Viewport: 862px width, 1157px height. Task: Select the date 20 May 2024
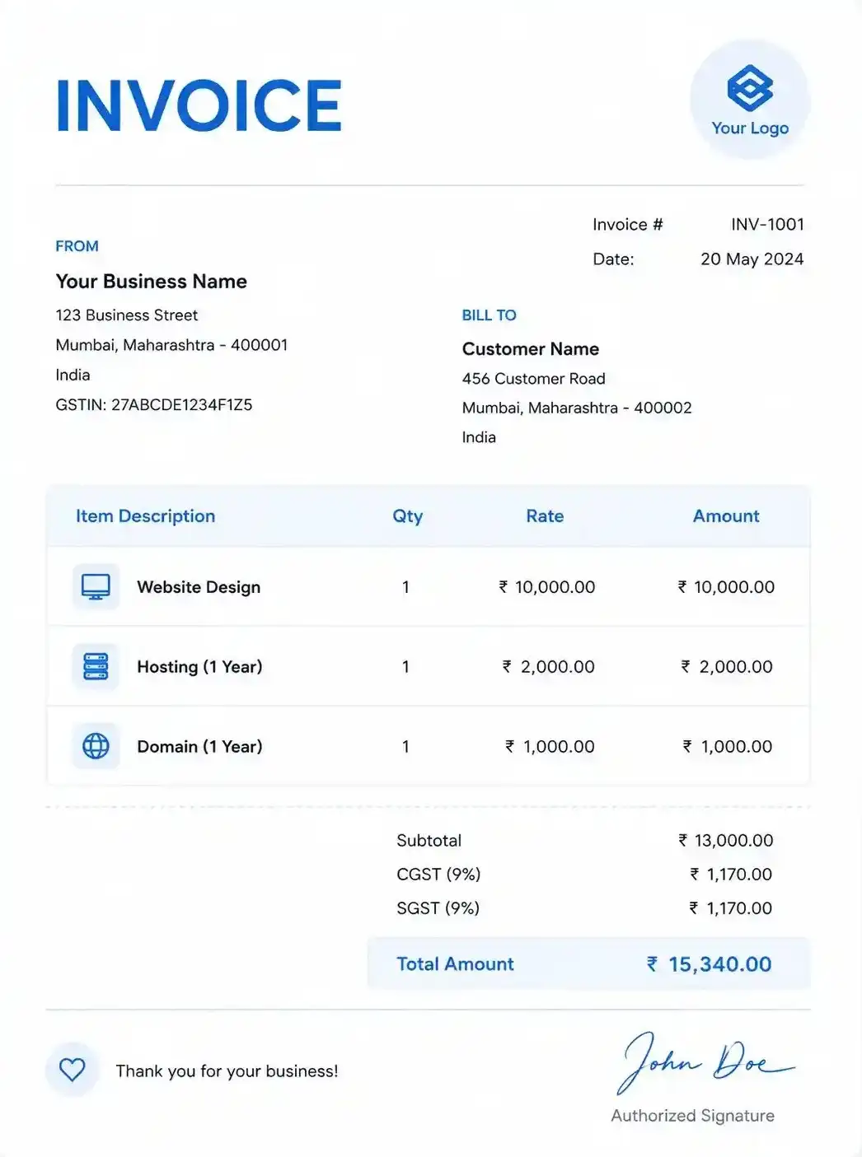tap(752, 259)
